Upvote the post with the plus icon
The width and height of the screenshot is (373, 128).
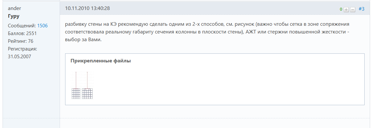346,10
